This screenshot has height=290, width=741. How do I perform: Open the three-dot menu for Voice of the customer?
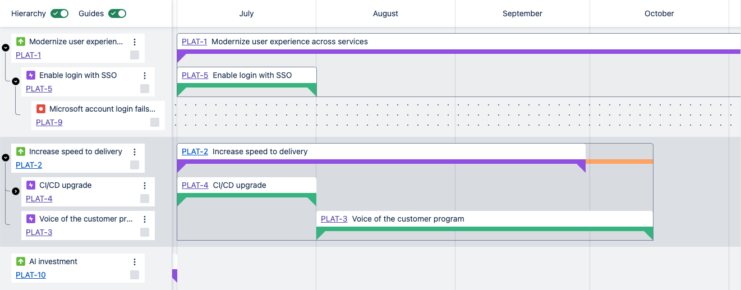pyautogui.click(x=145, y=219)
